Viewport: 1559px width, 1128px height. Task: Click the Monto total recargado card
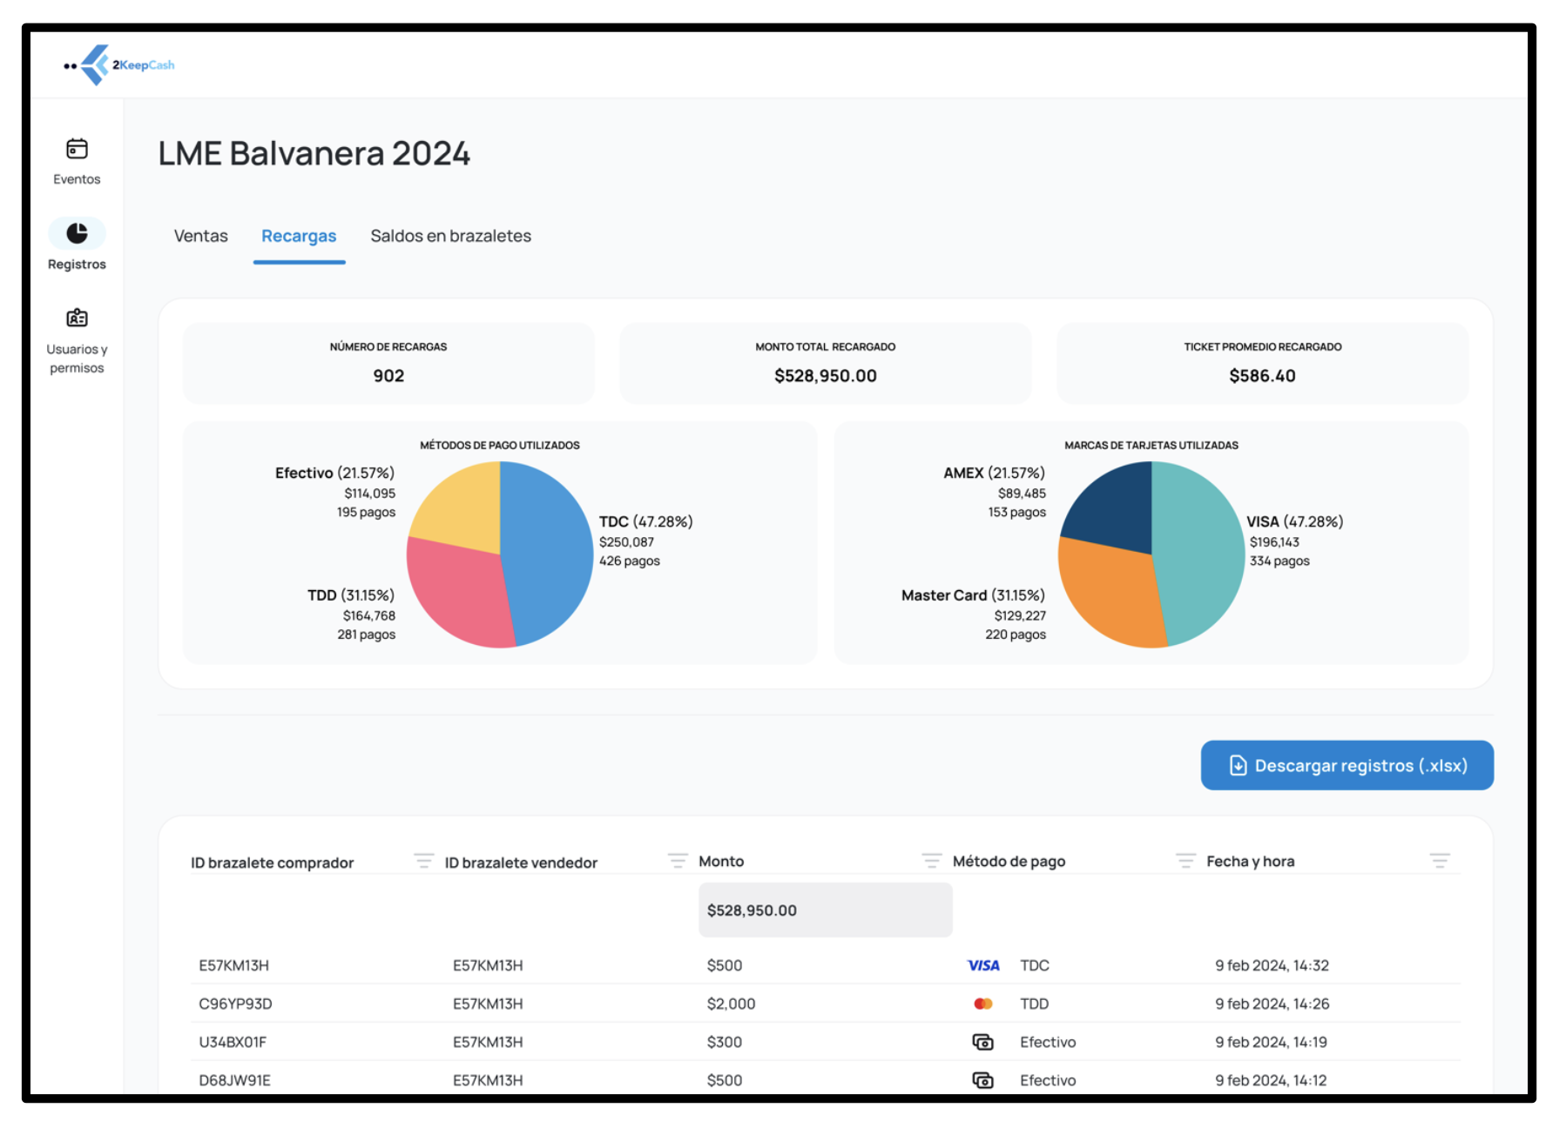pos(826,363)
